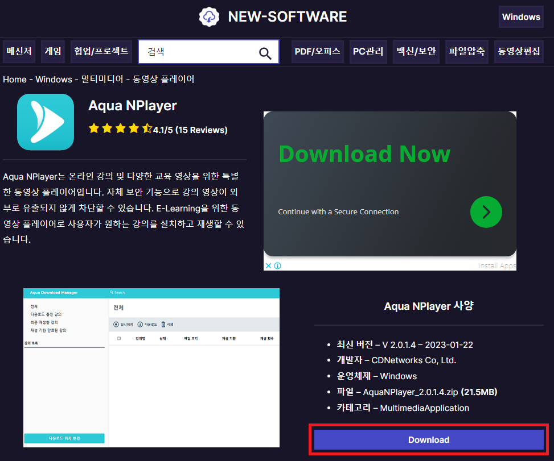Click the 운영체제 – Windows spec line

376,376
